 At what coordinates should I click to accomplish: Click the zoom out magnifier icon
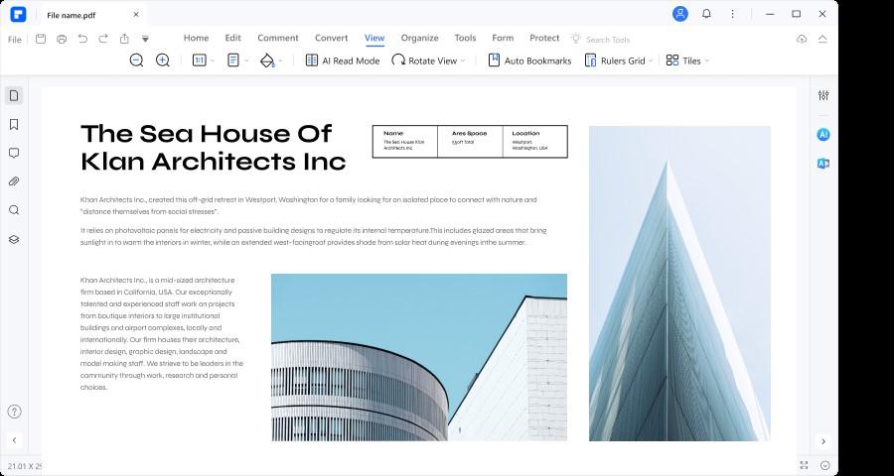136,60
